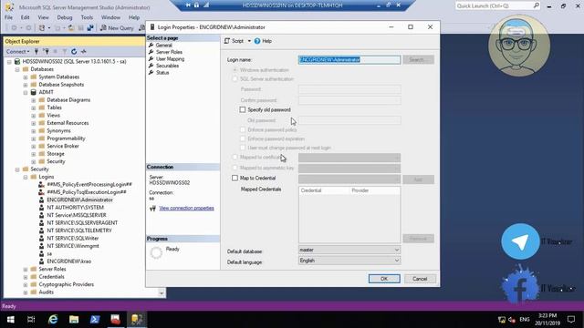Select the User Mapping page
The image size is (584, 328).
coord(170,58)
